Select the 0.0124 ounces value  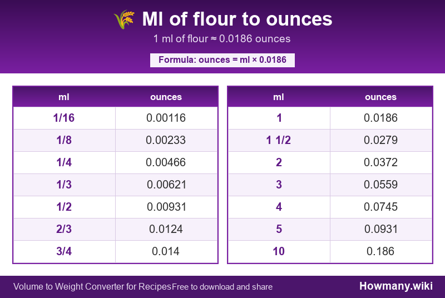click(166, 229)
